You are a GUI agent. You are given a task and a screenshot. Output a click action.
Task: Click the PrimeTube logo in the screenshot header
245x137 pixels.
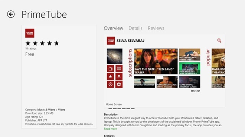click(111, 41)
